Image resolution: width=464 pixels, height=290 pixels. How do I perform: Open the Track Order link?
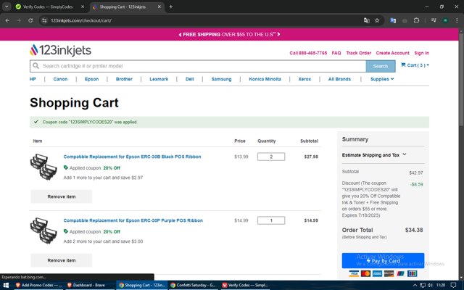(359, 53)
